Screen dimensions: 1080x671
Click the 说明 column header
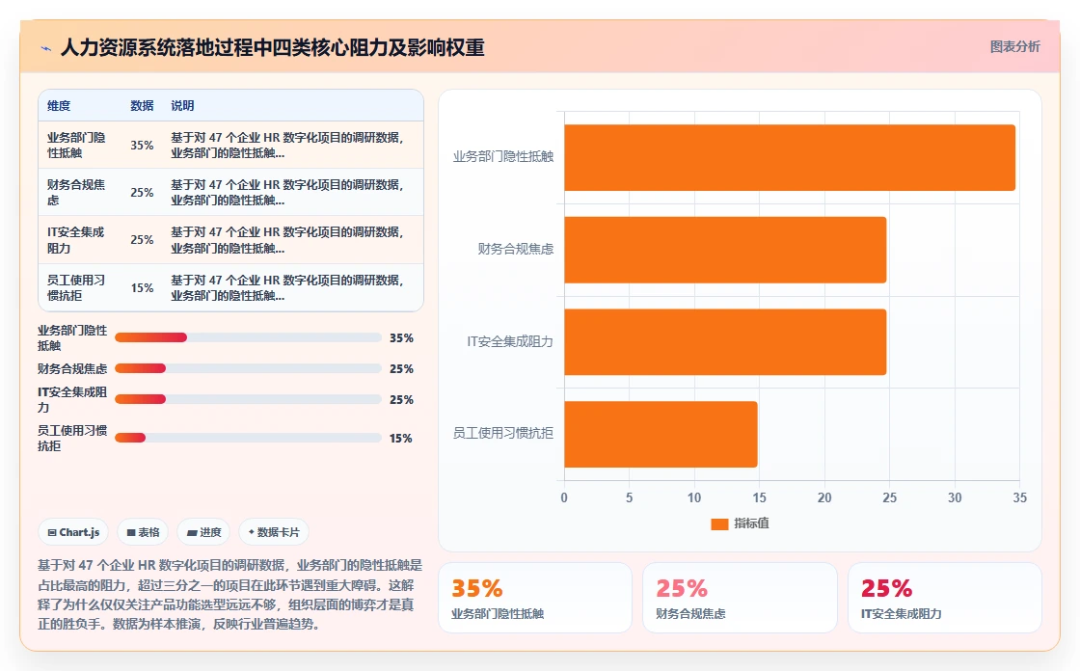(x=182, y=105)
